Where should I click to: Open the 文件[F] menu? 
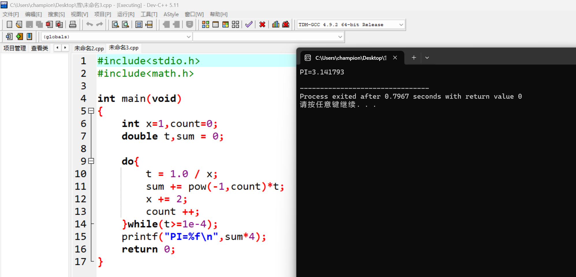[x=11, y=14]
